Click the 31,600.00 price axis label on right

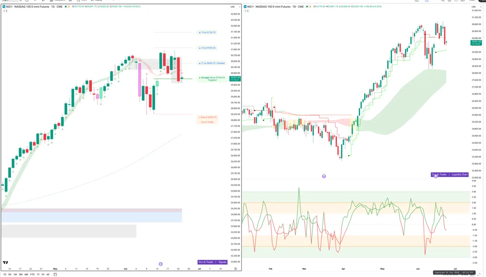[476, 10]
